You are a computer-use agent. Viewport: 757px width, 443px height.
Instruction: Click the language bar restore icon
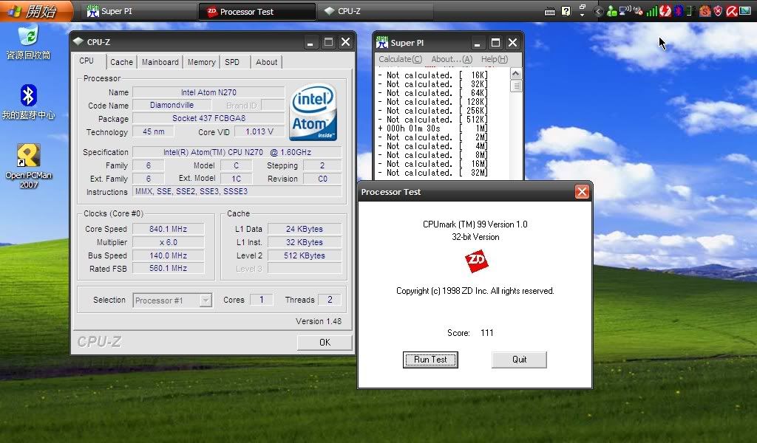coord(583,7)
